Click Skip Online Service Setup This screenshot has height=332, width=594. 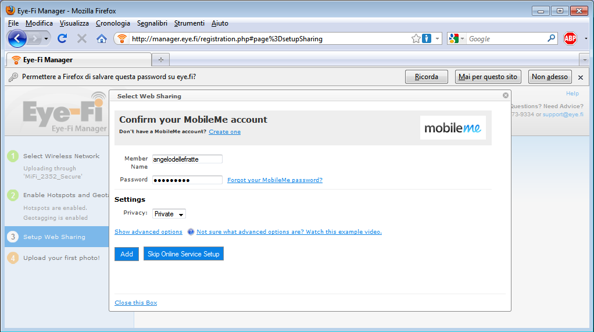(x=183, y=254)
